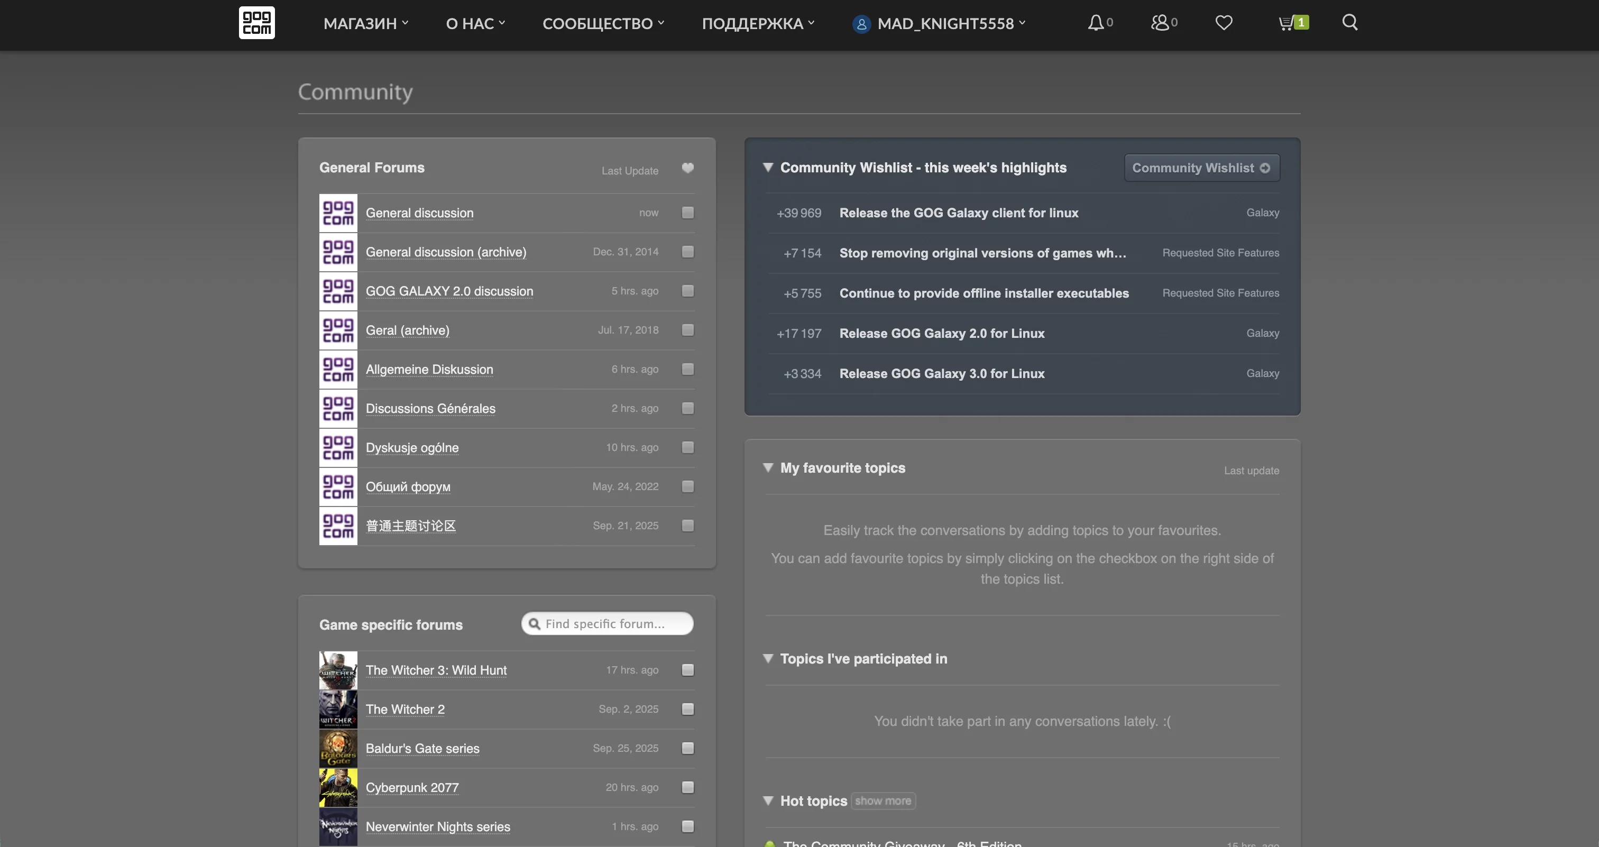Image resolution: width=1599 pixels, height=847 pixels.
Task: Click the heart icon in General Forums header
Action: (x=687, y=168)
